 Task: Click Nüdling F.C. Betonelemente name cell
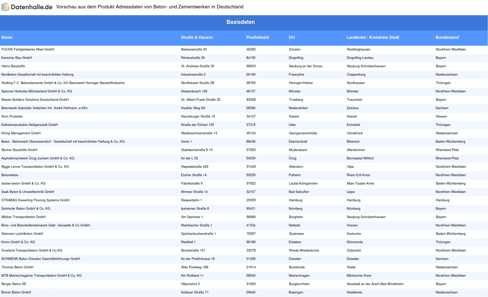point(63,83)
